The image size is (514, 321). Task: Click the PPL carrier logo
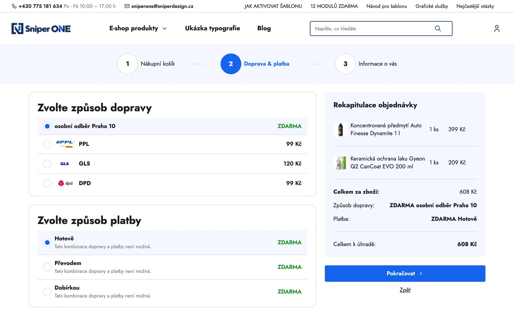(65, 144)
